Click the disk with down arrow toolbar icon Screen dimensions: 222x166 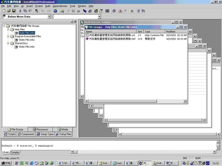click(114, 11)
